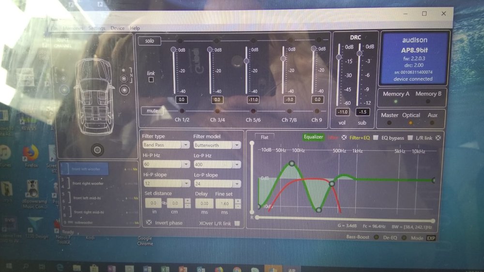Screen dimensions: 484x272
Task: Select the front right woofer channel
Action: click(88, 183)
